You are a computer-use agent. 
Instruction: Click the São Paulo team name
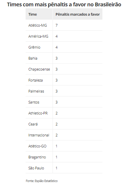coord(36,168)
